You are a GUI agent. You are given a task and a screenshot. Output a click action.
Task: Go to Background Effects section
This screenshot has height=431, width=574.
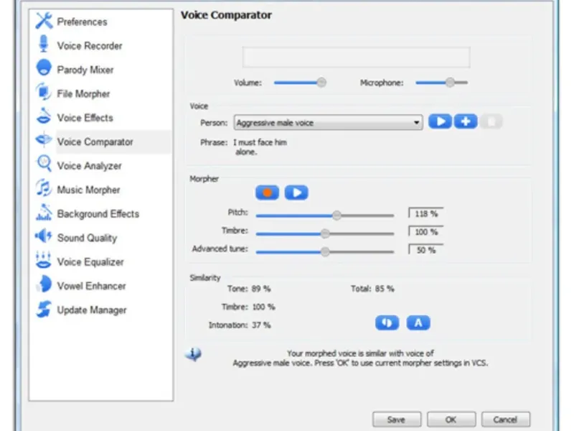coord(98,213)
